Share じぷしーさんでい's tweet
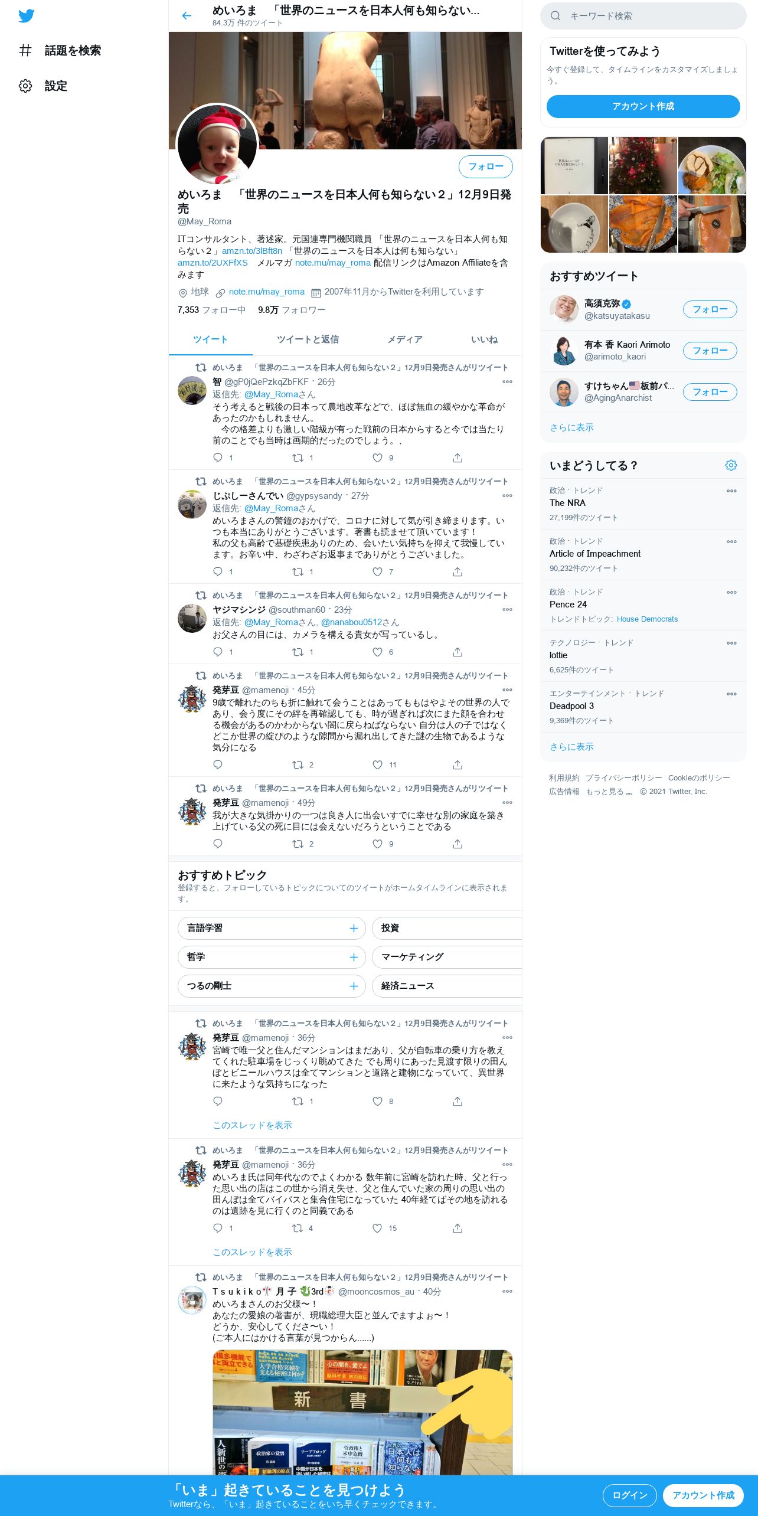Screen dimensions: 758x1516 pyautogui.click(x=457, y=571)
